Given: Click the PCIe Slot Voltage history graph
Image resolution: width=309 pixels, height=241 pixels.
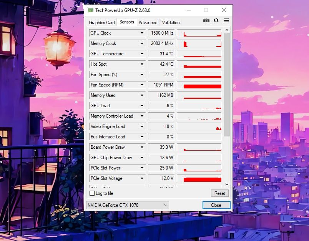Looking at the screenshot, I should pyautogui.click(x=199, y=178).
